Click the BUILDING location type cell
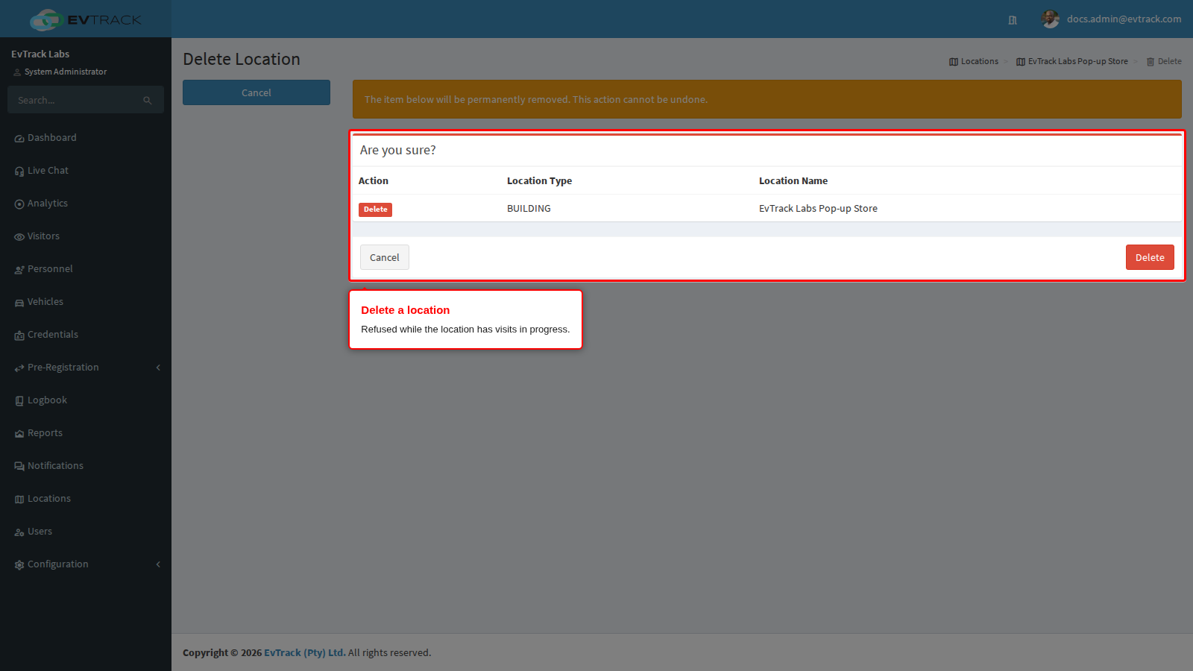Image resolution: width=1193 pixels, height=671 pixels. (x=529, y=209)
